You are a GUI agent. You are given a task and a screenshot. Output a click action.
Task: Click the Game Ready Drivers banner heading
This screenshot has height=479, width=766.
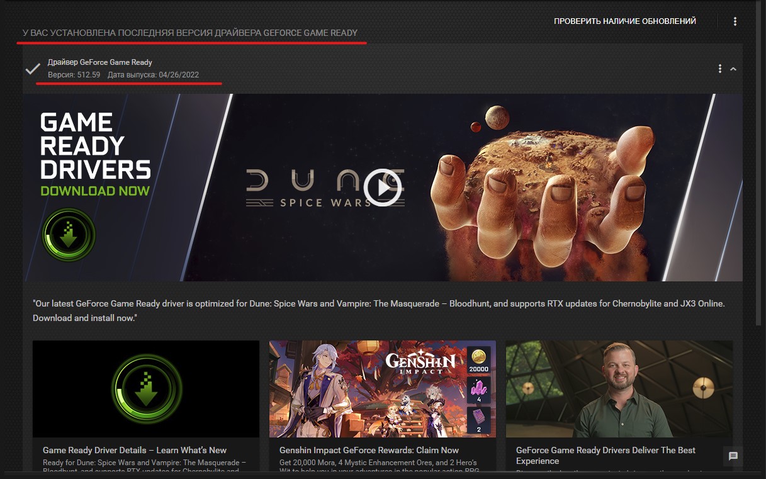tap(95, 146)
